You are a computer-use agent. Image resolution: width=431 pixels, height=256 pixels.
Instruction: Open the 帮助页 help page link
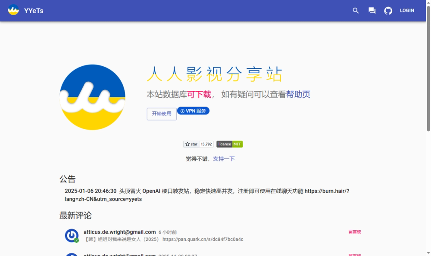pyautogui.click(x=298, y=94)
